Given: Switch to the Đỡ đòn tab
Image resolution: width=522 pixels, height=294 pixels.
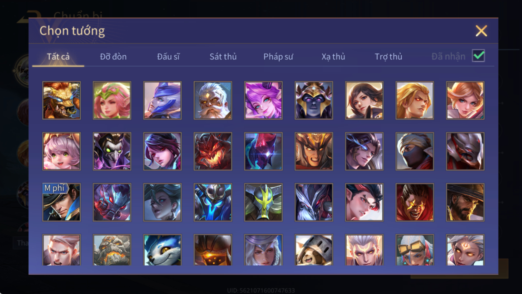Looking at the screenshot, I should [x=113, y=57].
